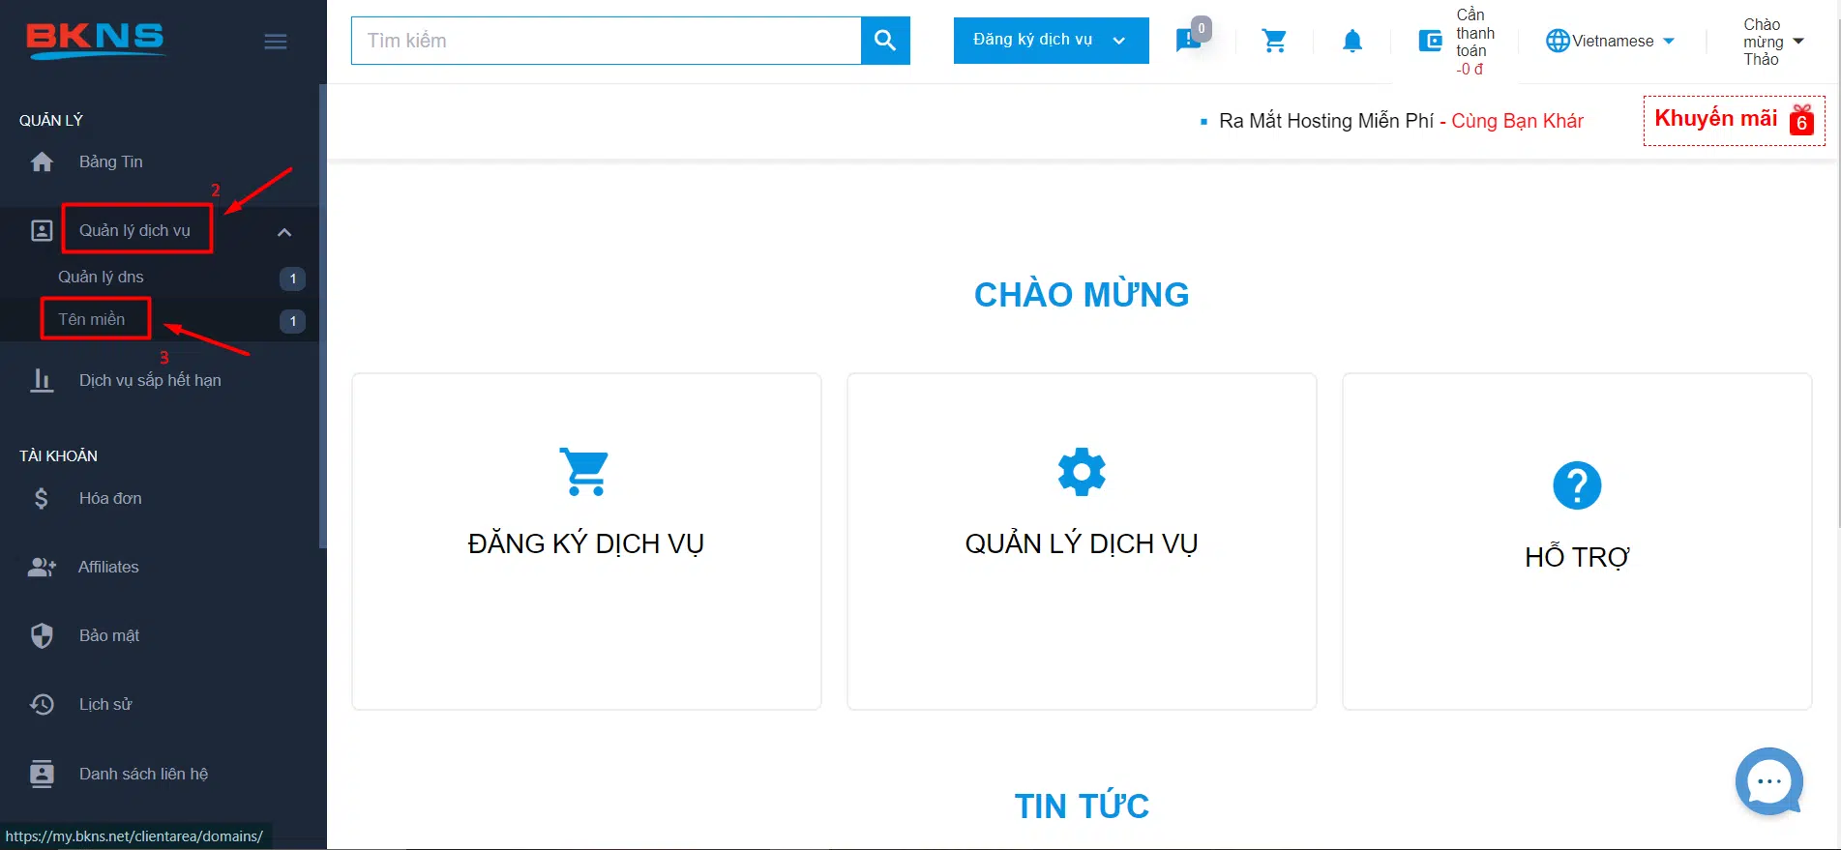
Task: Open notifications bell icon
Action: point(1352,41)
